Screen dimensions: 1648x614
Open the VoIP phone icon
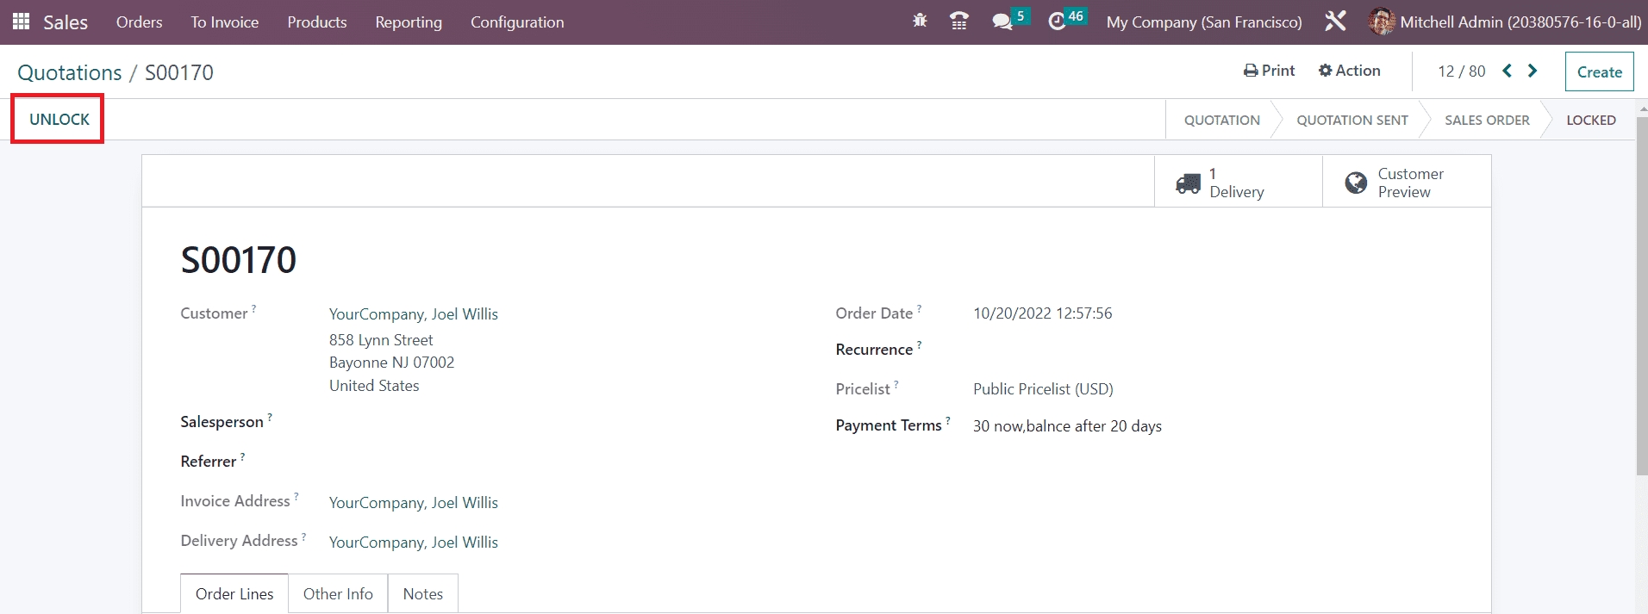[958, 22]
